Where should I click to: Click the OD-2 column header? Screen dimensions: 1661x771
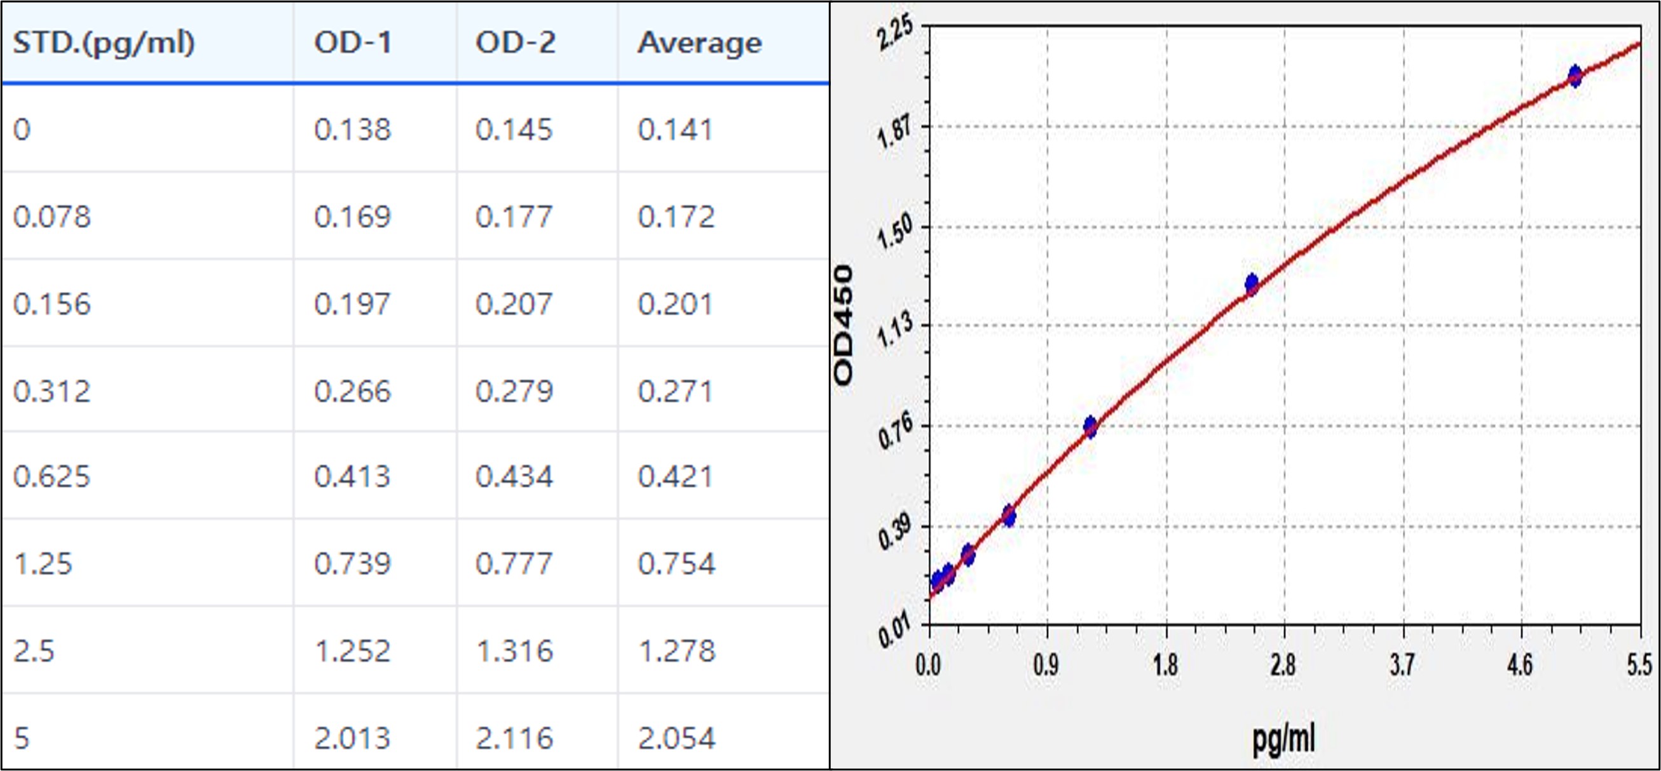click(x=514, y=43)
